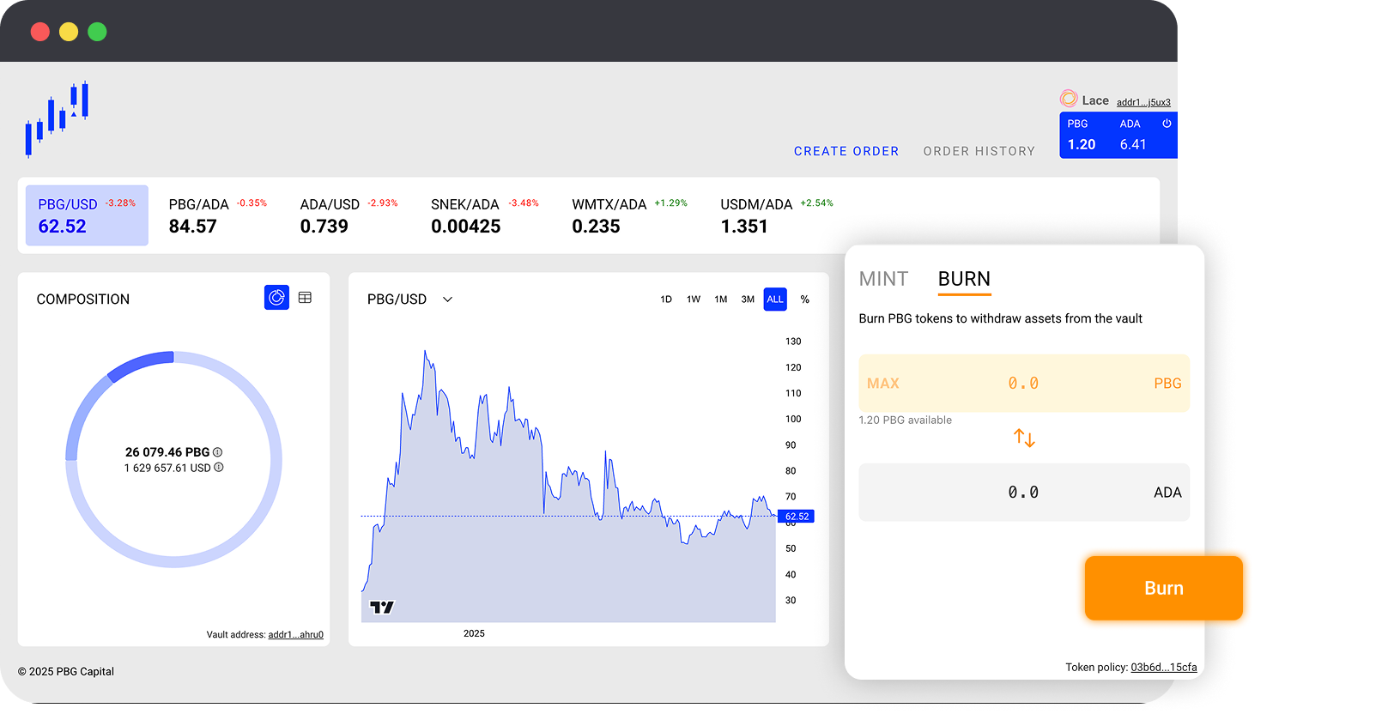Open the vault address link addr1...ahru0
The image size is (1388, 714).
pyautogui.click(x=296, y=635)
